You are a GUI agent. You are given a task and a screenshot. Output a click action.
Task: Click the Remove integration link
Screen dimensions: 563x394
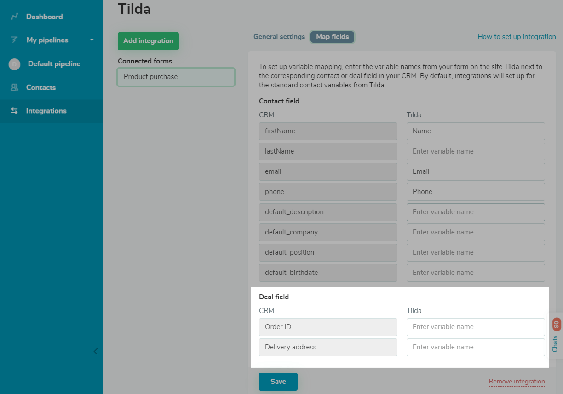pos(517,382)
